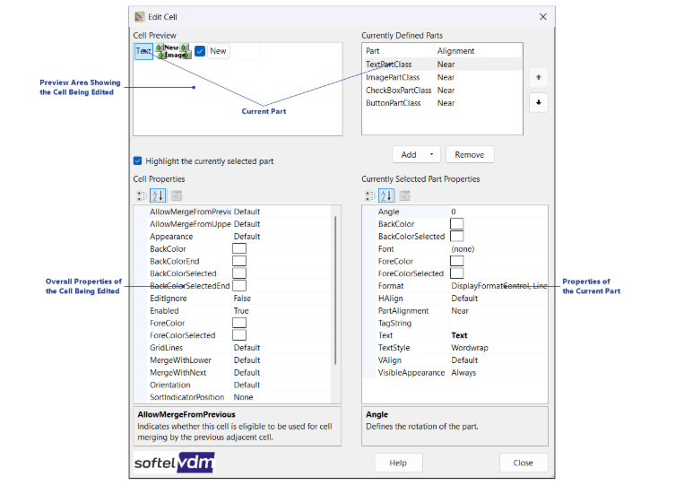Viewport: 684px width, 485px height.
Task: Click the Edit Cell window icon
Action: (140, 16)
